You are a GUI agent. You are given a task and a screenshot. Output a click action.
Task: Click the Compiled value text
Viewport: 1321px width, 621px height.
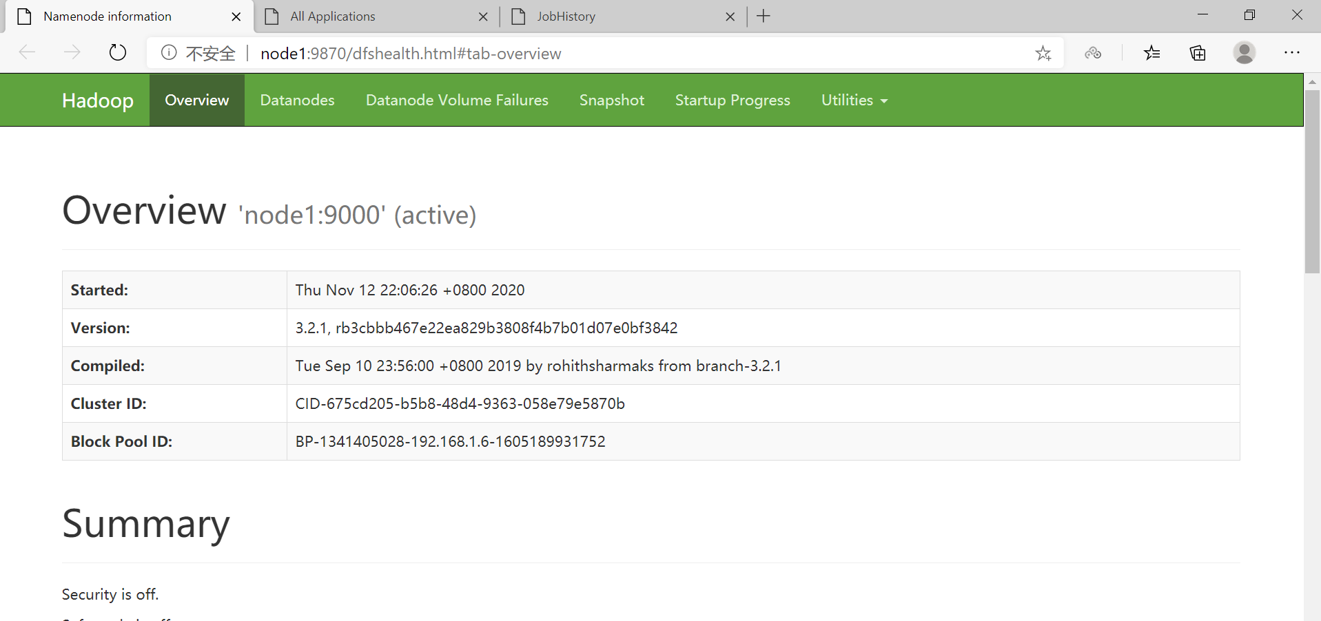(538, 366)
